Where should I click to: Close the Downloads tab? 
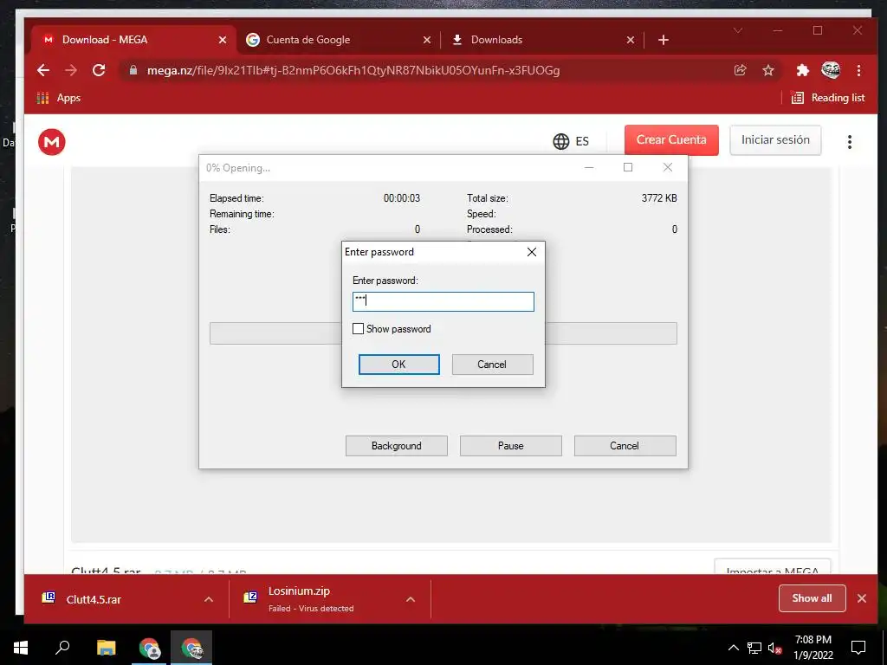pos(631,40)
